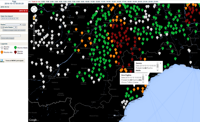Click the gray marker above Sommariva del Bosco
The width and height of the screenshot is (200, 122).
click(x=77, y=13)
